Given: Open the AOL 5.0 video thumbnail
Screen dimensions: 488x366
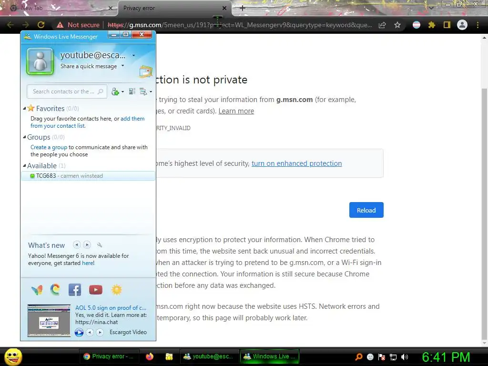Looking at the screenshot, I should 49,321.
